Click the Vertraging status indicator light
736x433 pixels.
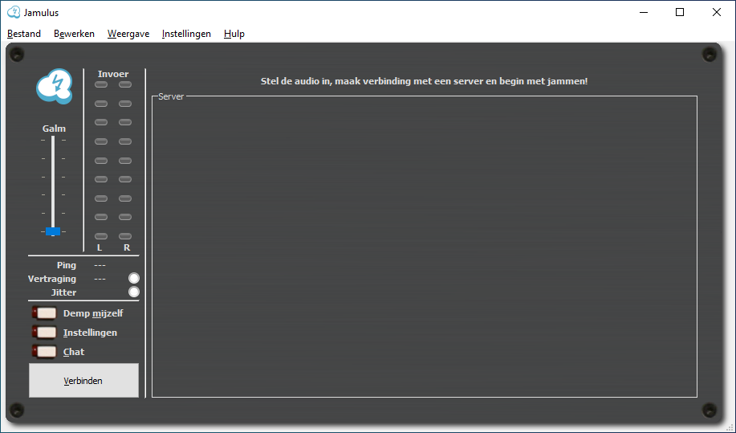(134, 279)
